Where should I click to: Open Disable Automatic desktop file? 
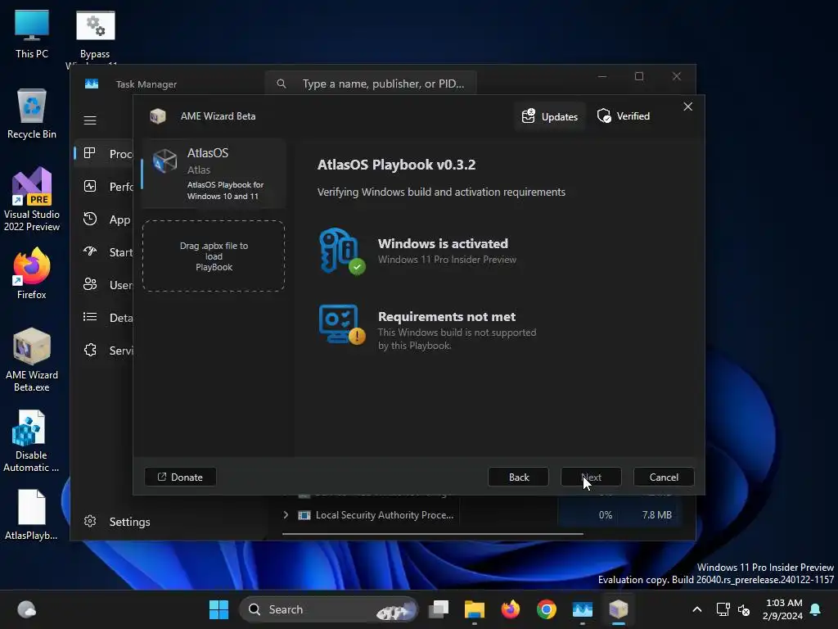click(x=31, y=441)
